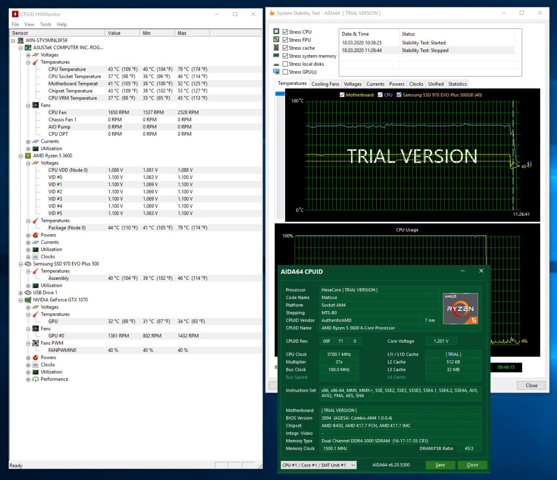Open the HWMonitor Tools menu

pos(46,24)
